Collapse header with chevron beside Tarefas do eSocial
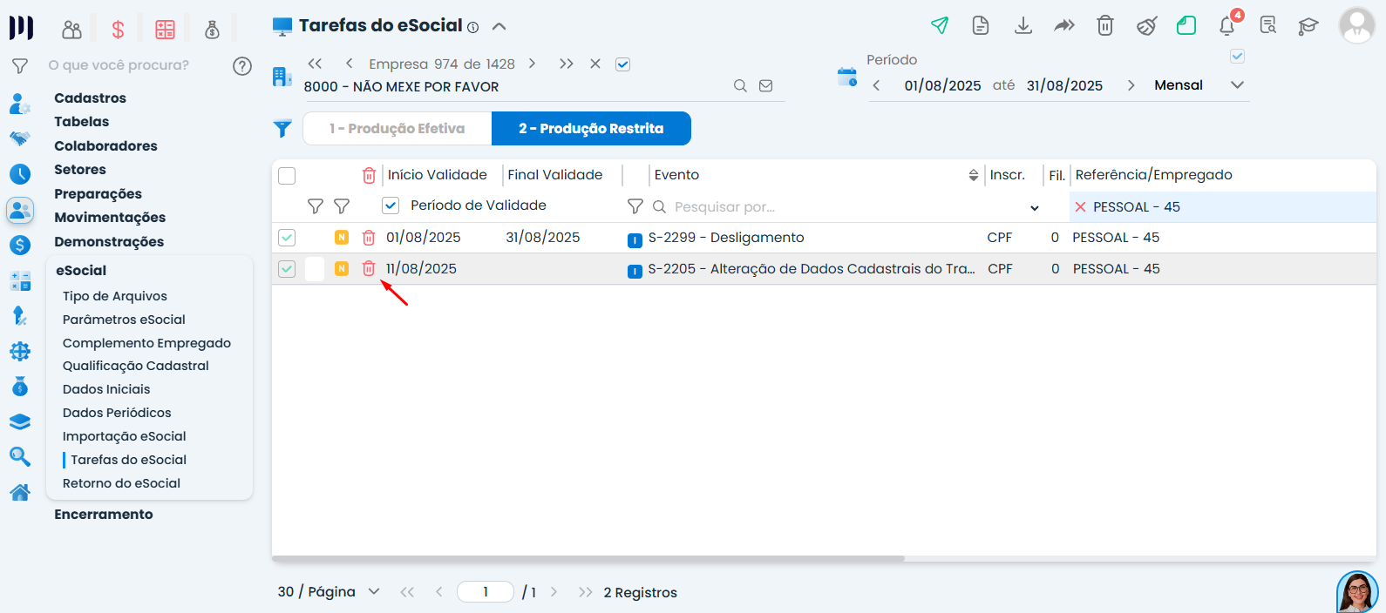1386x613 pixels. coord(499,26)
